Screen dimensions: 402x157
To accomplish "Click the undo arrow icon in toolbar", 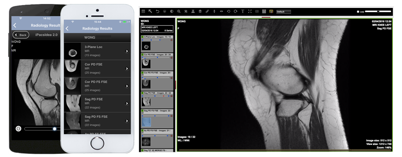I will click(157, 11).
